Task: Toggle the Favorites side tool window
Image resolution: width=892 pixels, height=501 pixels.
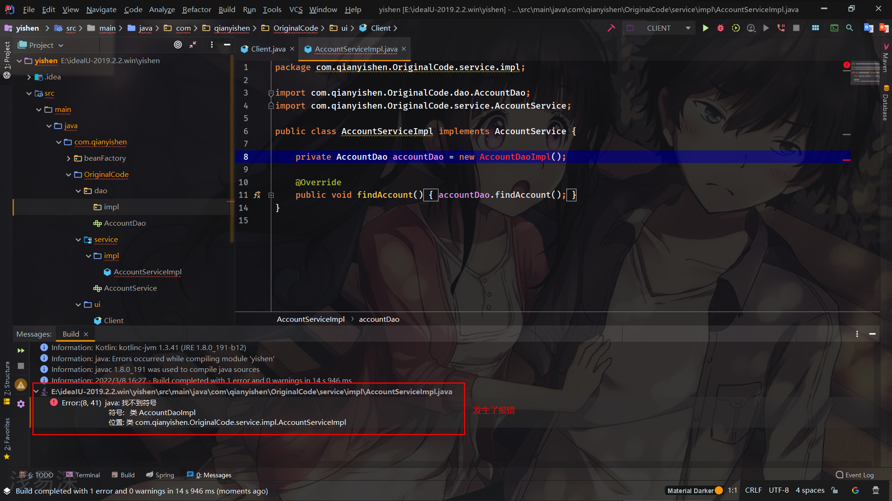Action: click(7, 438)
